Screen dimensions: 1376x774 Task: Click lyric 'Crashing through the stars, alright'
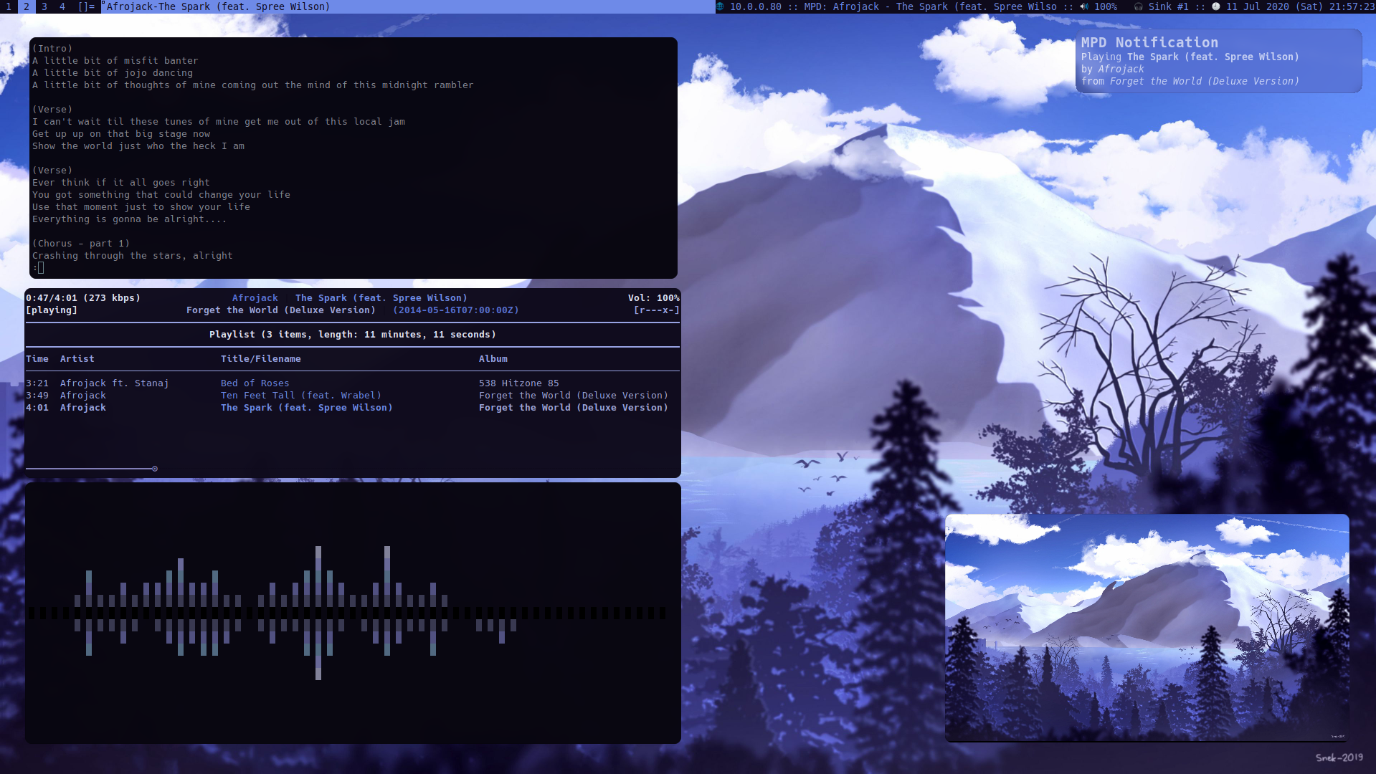coord(133,255)
